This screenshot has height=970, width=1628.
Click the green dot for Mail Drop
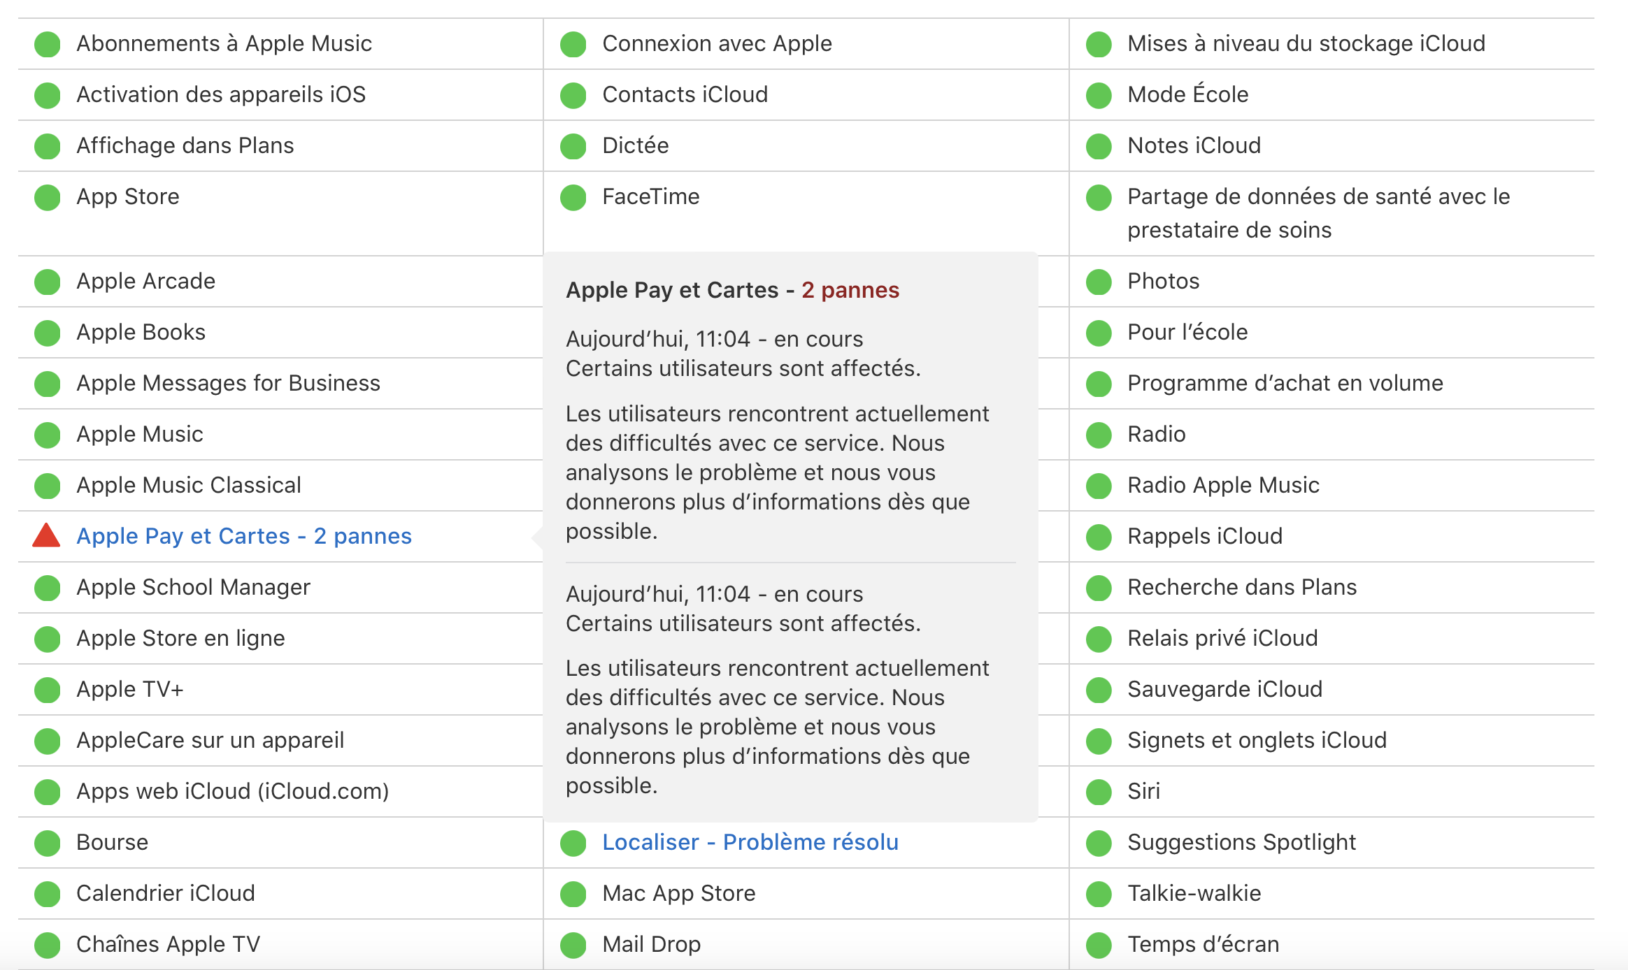click(573, 945)
